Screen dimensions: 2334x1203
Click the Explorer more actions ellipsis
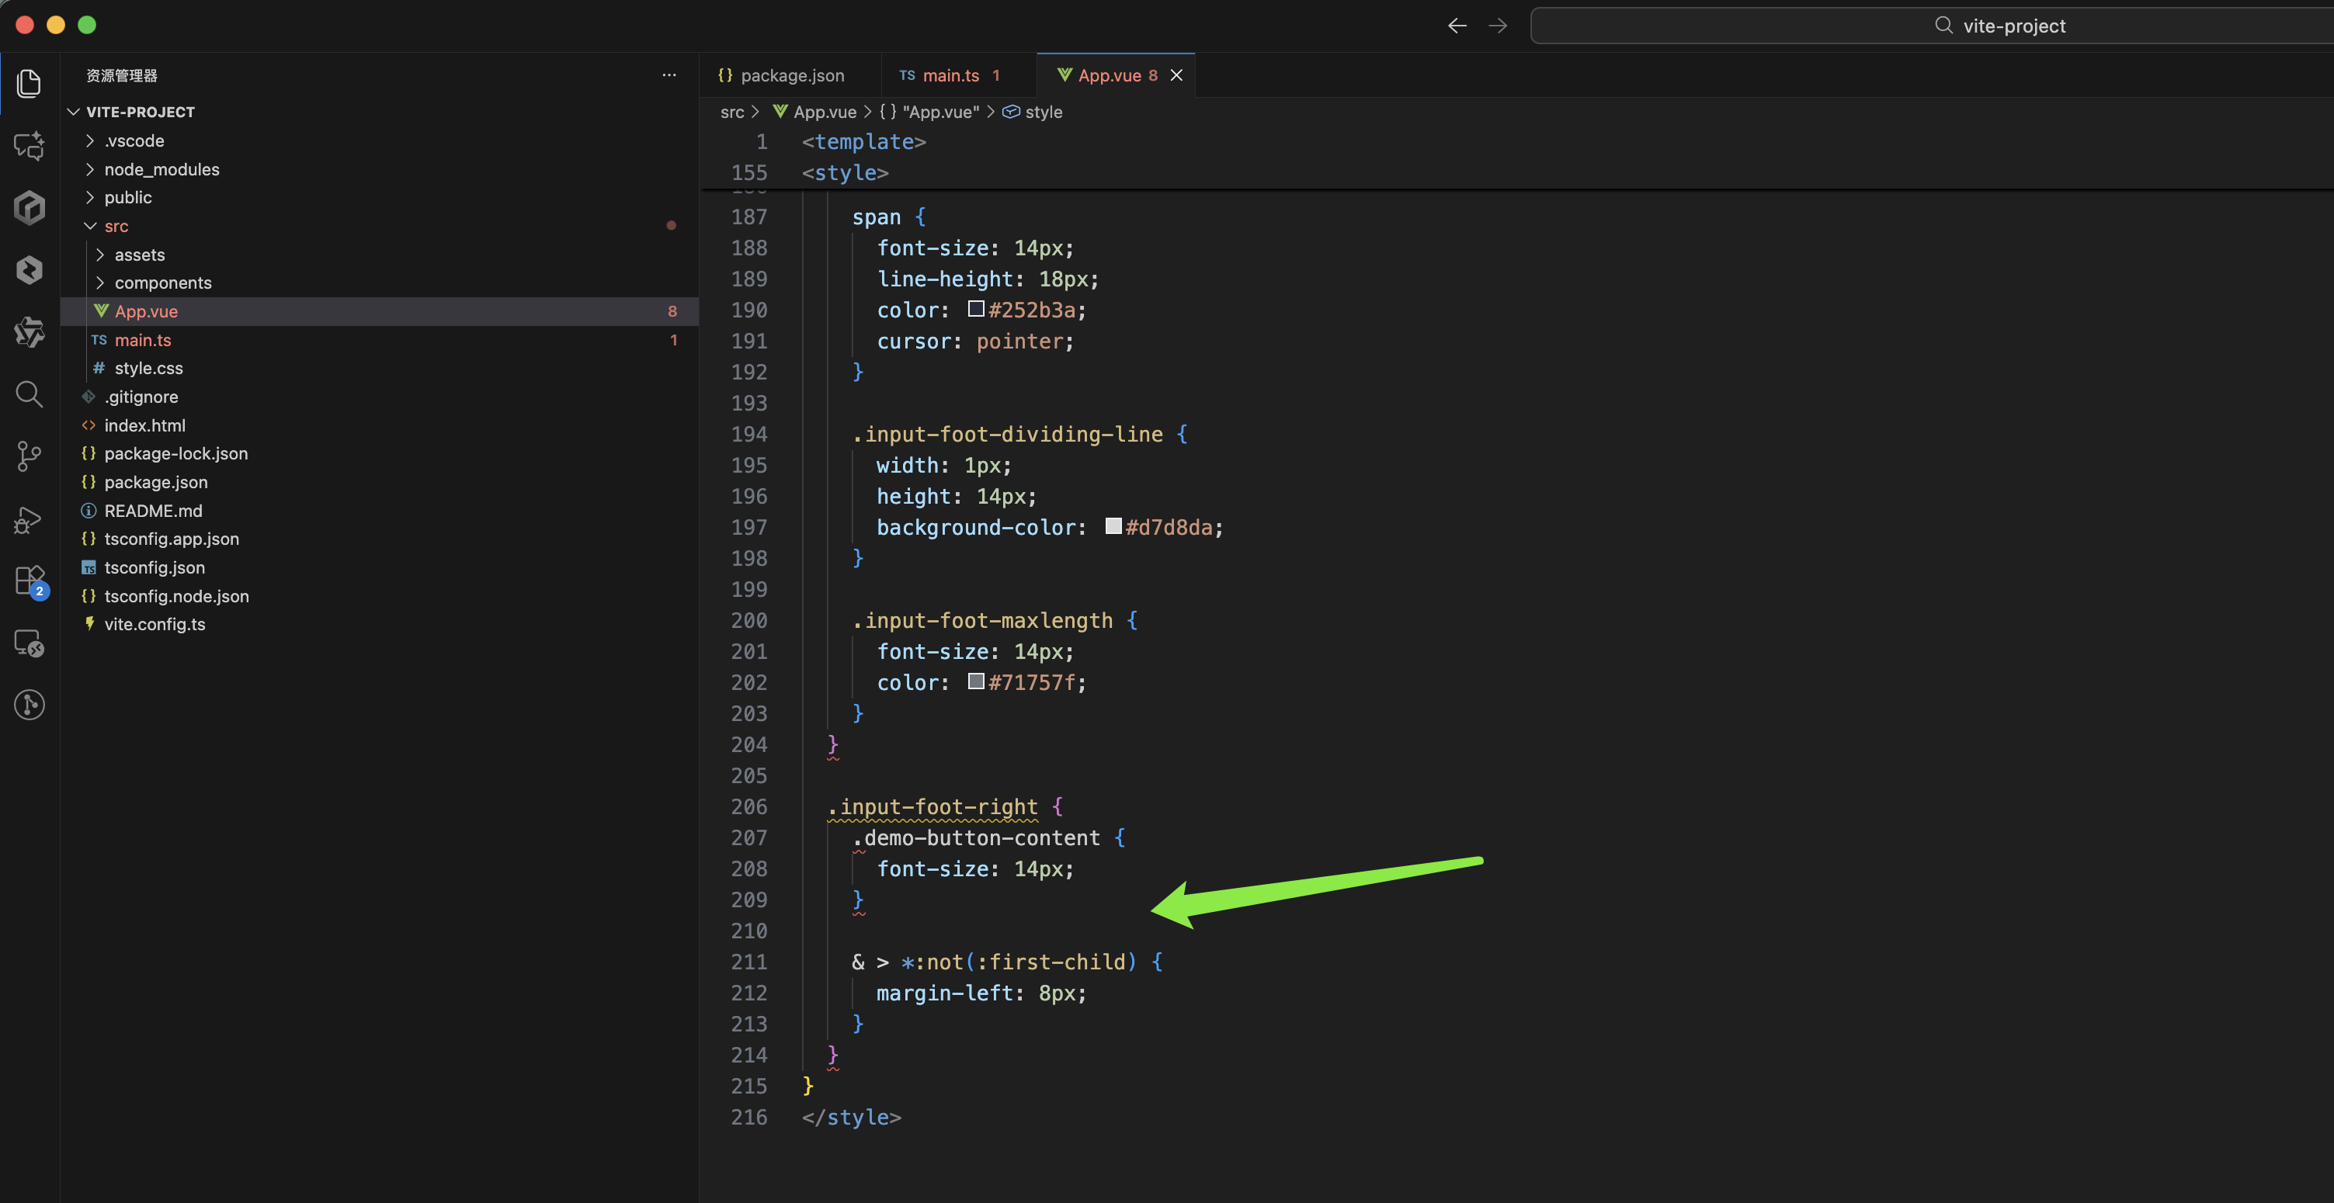pyautogui.click(x=669, y=75)
